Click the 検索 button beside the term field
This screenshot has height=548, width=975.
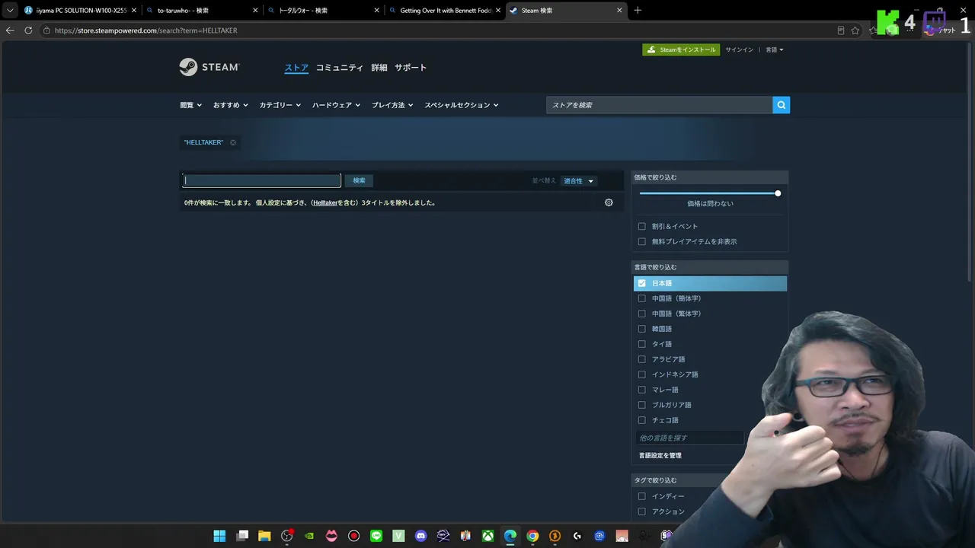[x=359, y=181]
